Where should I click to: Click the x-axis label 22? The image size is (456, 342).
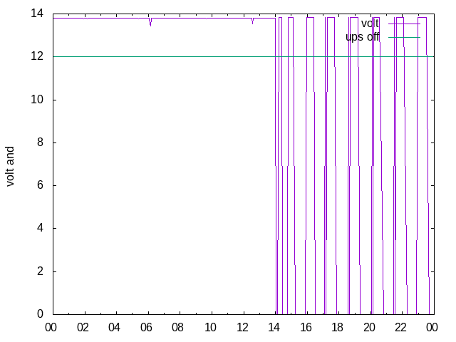point(400,328)
